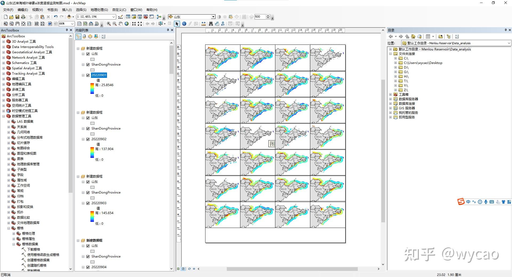Viewport: 512px width, 277px height.
Task: Expand the 3D Analyst toolbox
Action: 3,42
